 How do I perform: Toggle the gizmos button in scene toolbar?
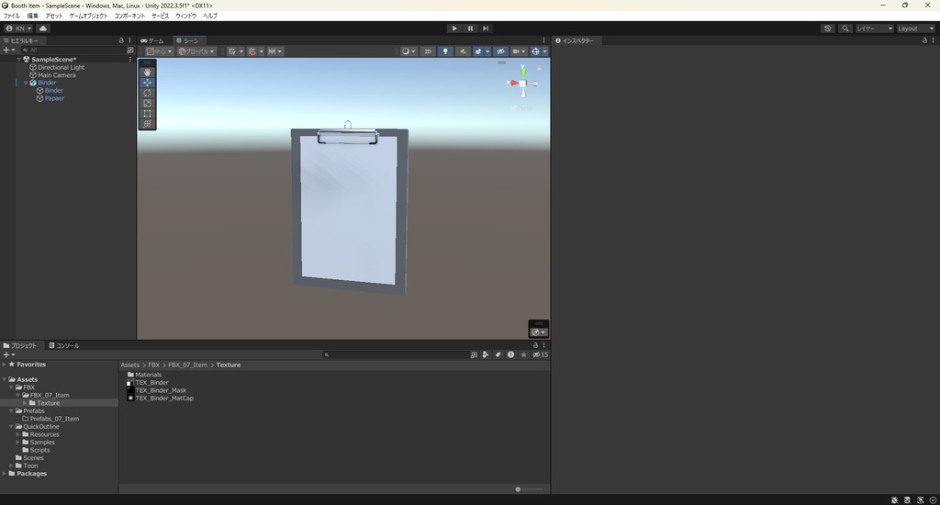click(x=535, y=51)
